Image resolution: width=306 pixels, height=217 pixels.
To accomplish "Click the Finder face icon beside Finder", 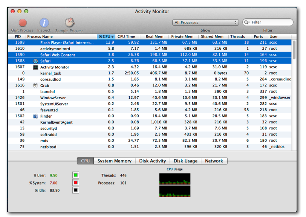I will click(35, 116).
